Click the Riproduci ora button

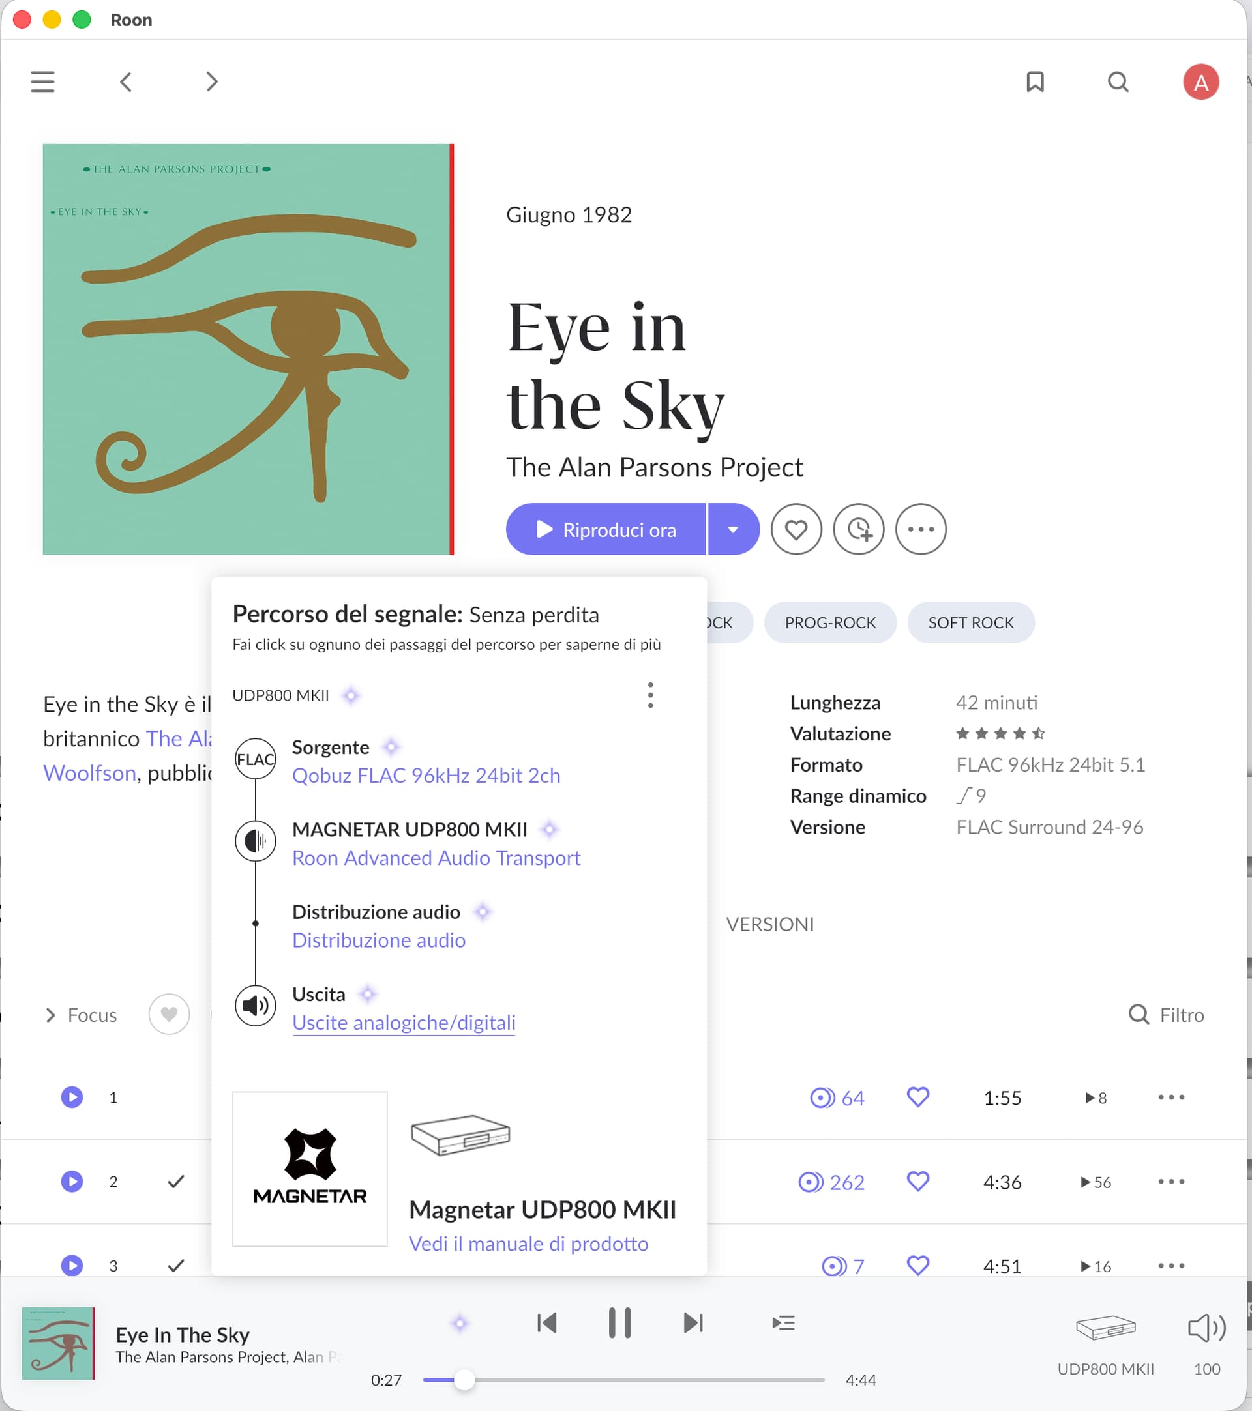[x=606, y=529]
